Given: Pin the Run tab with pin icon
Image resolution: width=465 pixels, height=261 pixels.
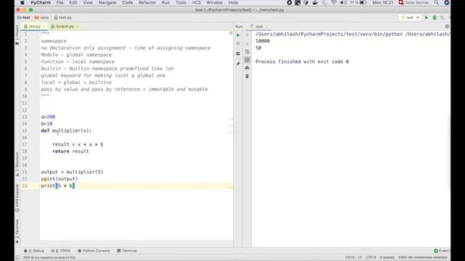Looking at the screenshot, I should tap(238, 64).
